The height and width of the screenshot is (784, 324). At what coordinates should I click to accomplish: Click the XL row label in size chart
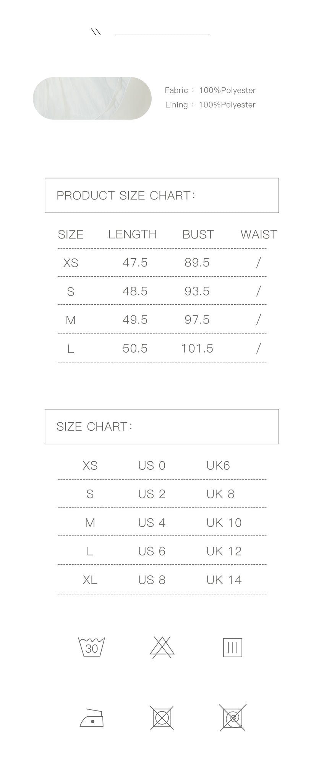pyautogui.click(x=90, y=580)
